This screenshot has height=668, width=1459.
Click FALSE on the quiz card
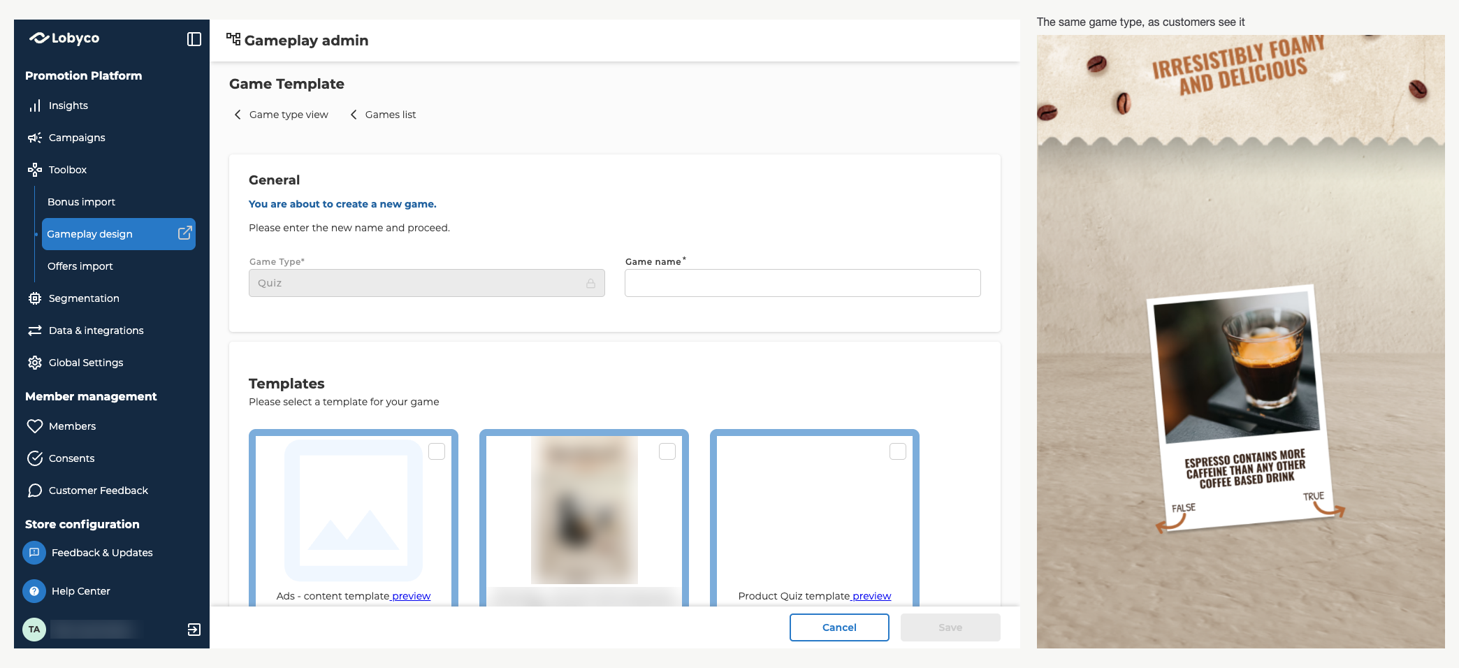(1184, 508)
